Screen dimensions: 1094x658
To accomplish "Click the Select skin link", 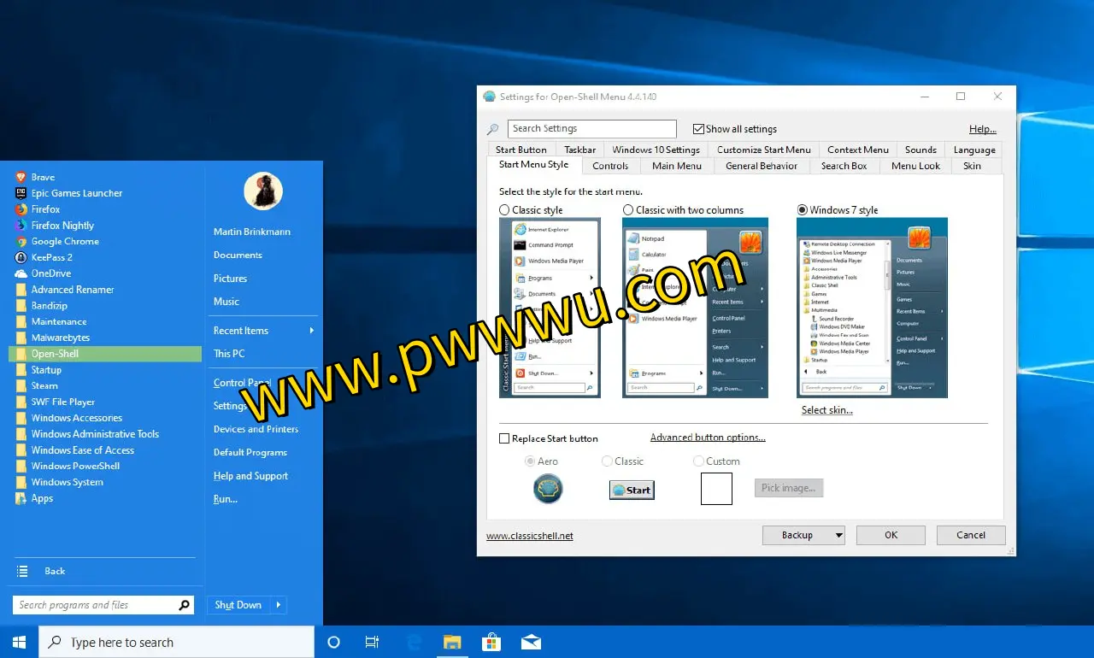I will click(826, 410).
